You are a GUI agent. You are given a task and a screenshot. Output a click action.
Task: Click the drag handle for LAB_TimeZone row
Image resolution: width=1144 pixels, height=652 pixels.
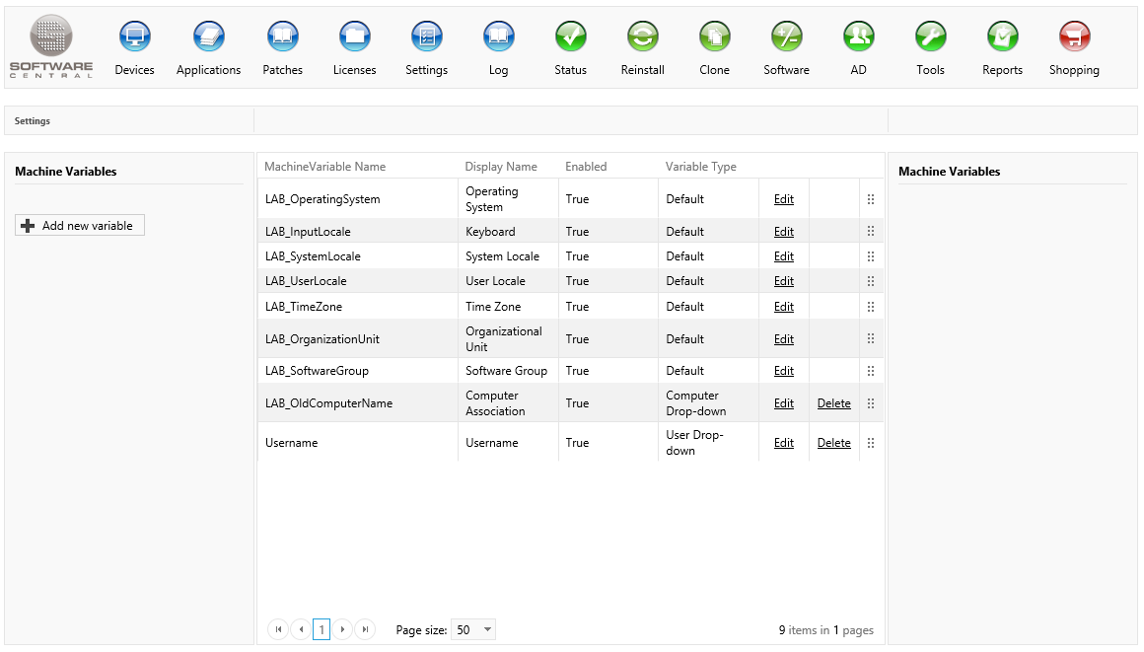871,307
